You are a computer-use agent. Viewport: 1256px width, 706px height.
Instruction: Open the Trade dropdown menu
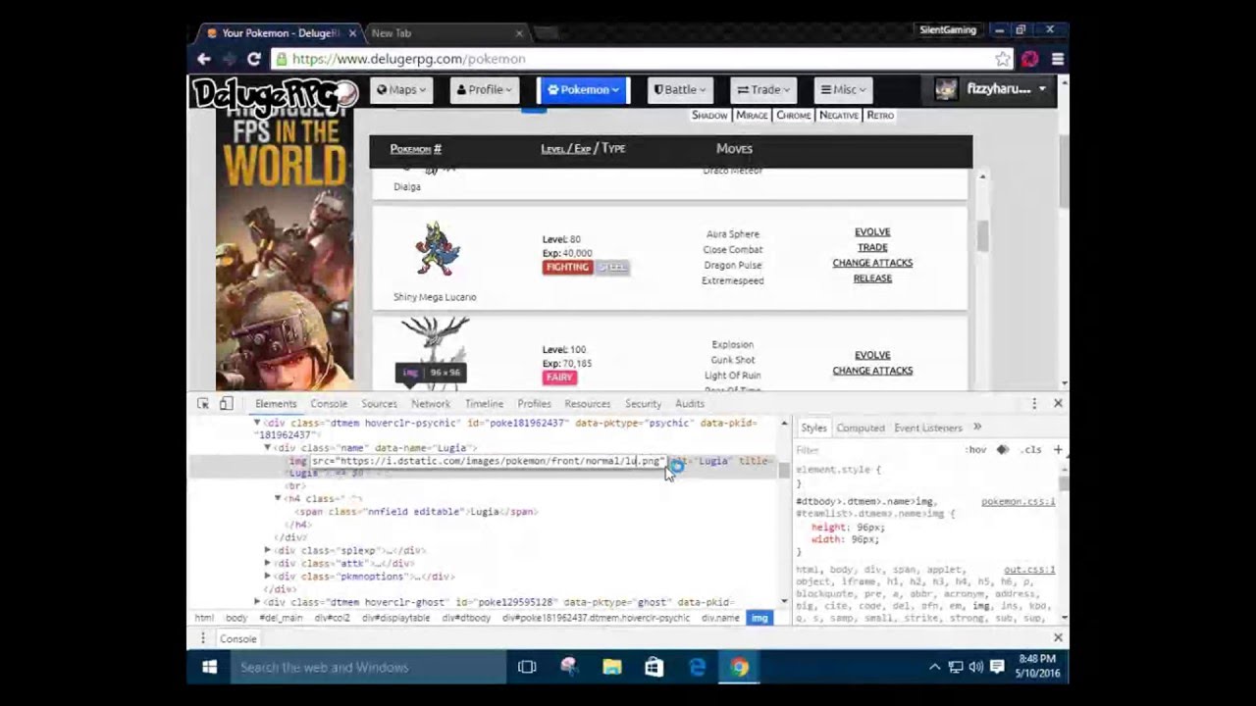coord(764,89)
